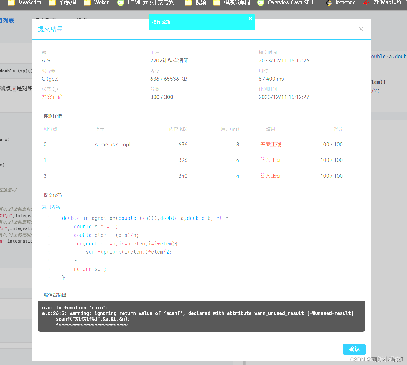Screen dimensions: 407x365
Task: Open the 列表 tab in background page
Action: pos(7,21)
